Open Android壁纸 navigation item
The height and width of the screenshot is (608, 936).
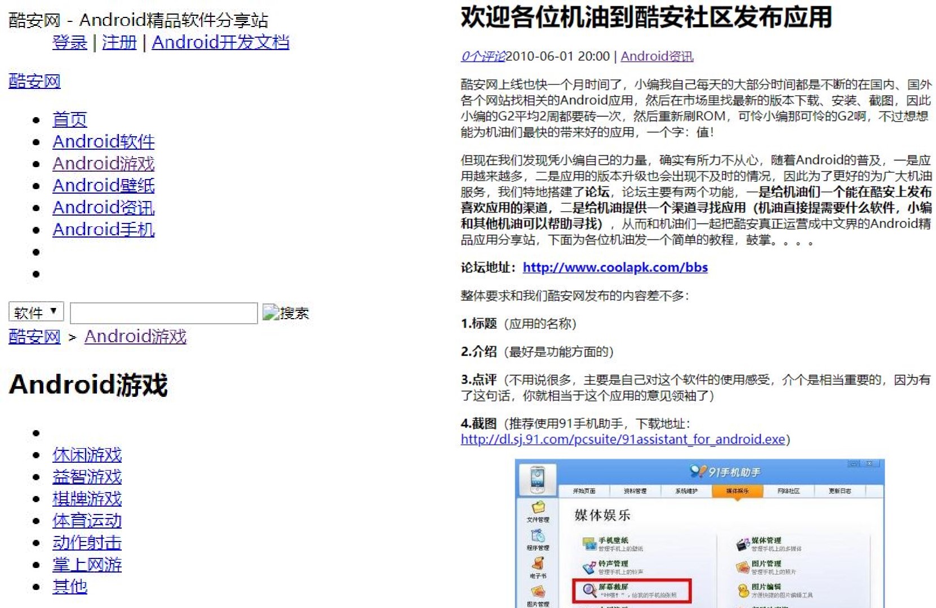point(104,185)
